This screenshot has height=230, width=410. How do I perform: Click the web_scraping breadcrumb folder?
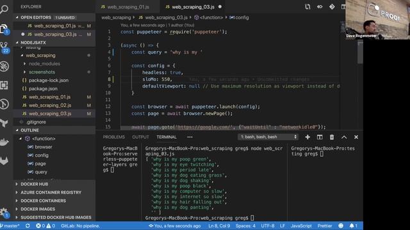116,17
